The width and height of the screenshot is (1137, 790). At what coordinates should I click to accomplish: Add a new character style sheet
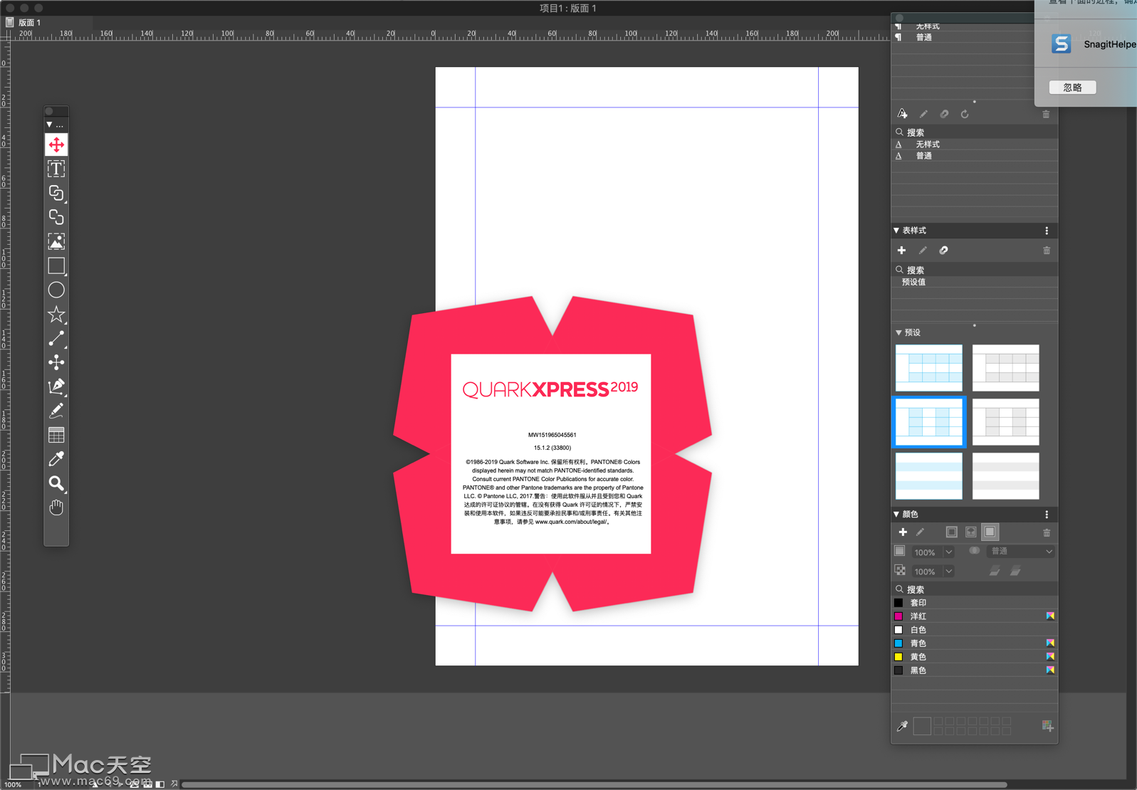coord(902,114)
